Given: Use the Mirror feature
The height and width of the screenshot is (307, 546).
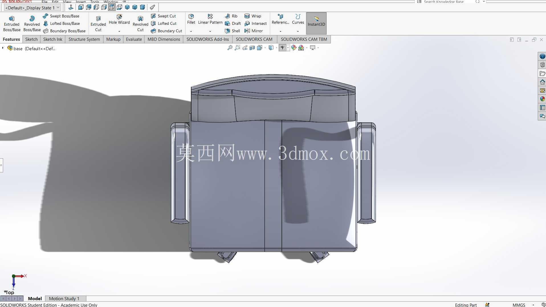Looking at the screenshot, I should (x=254, y=31).
